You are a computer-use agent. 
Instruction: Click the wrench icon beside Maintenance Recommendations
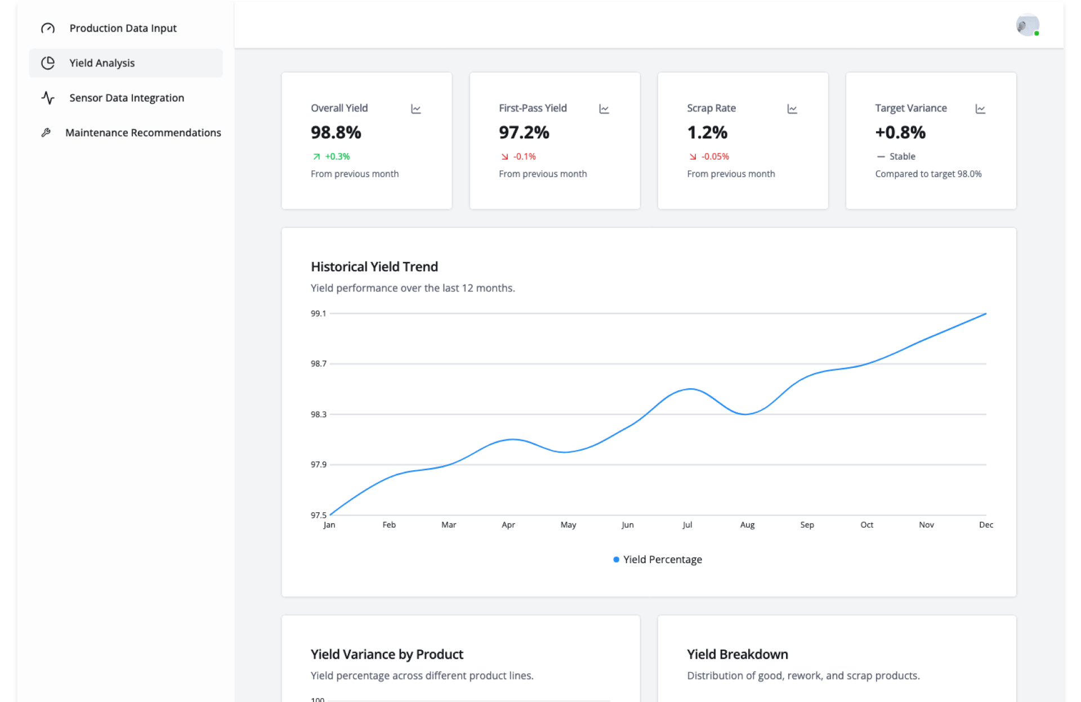click(x=46, y=133)
